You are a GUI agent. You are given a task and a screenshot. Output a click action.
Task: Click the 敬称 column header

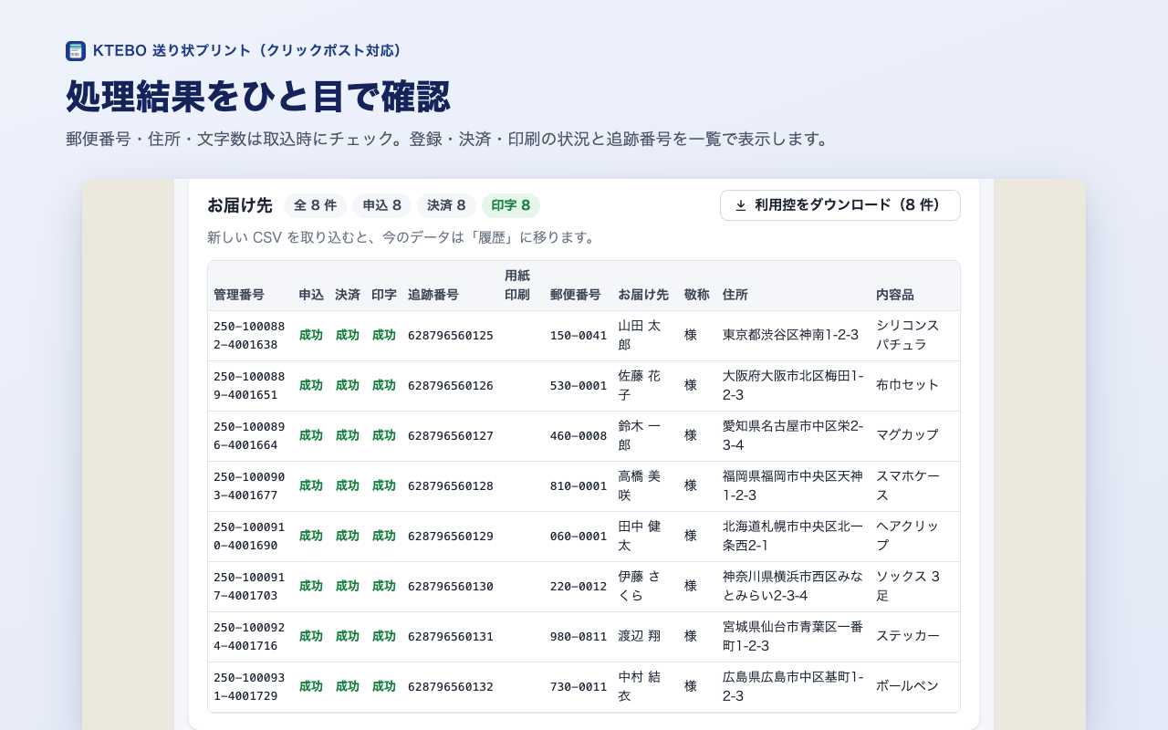coord(697,295)
